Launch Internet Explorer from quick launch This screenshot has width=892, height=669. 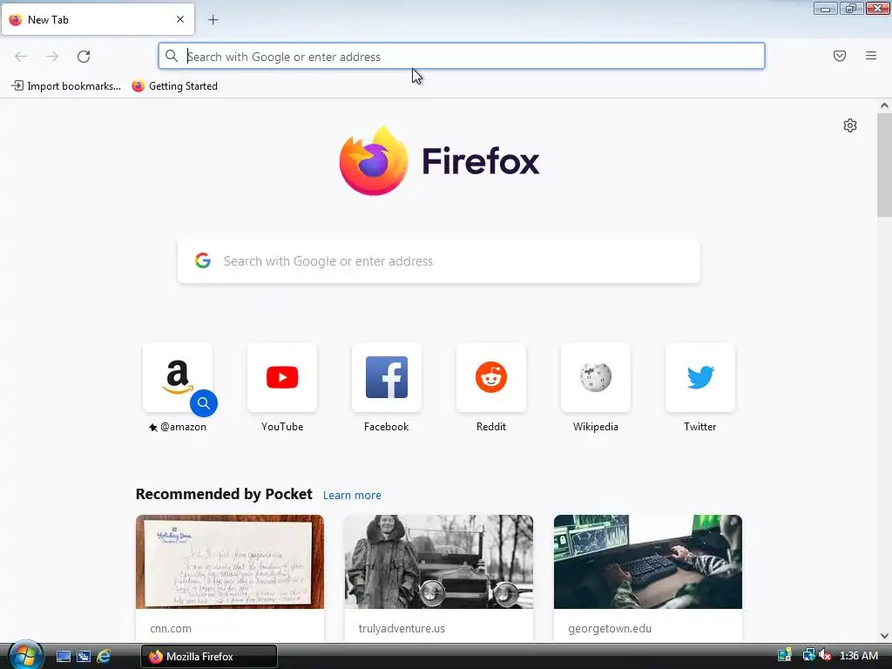(x=104, y=657)
